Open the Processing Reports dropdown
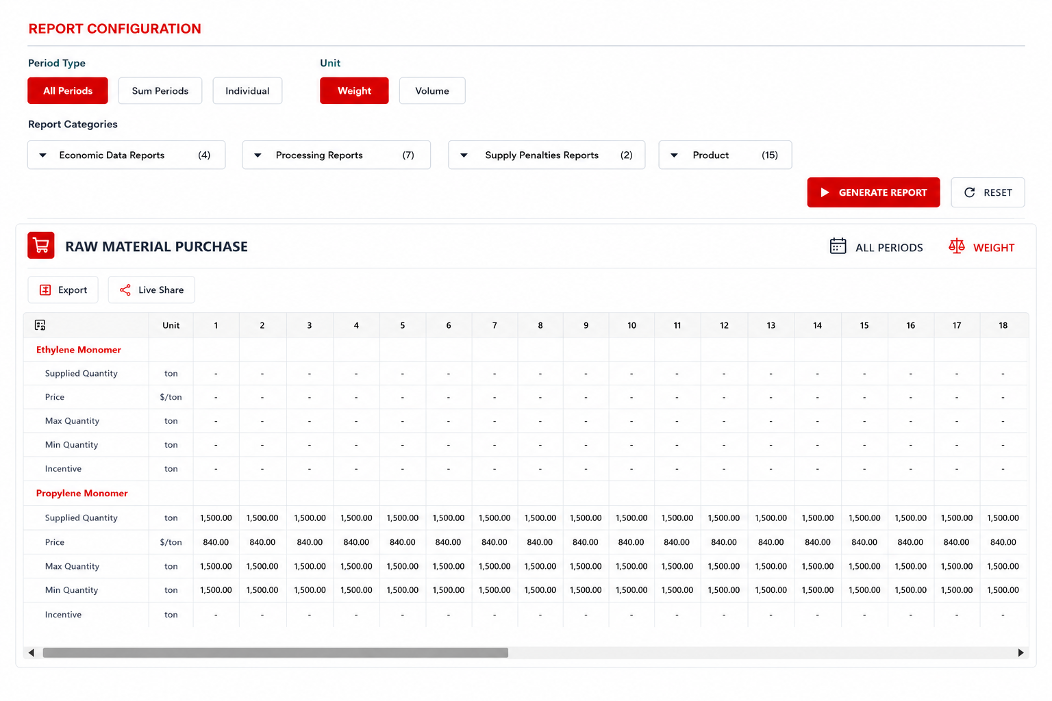 [336, 155]
